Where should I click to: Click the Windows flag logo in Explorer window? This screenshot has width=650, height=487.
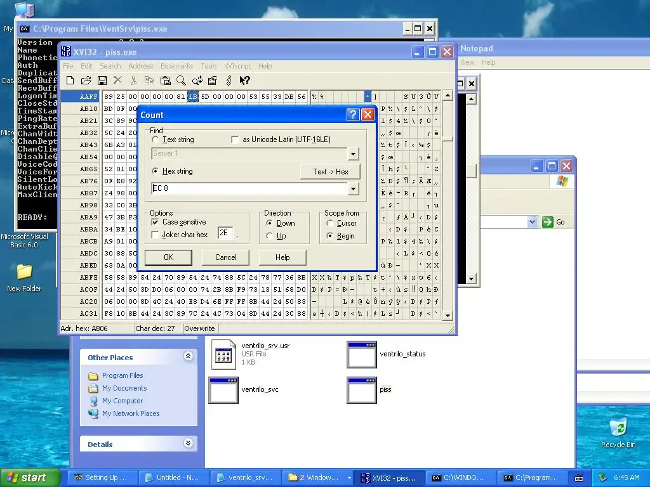point(562,181)
